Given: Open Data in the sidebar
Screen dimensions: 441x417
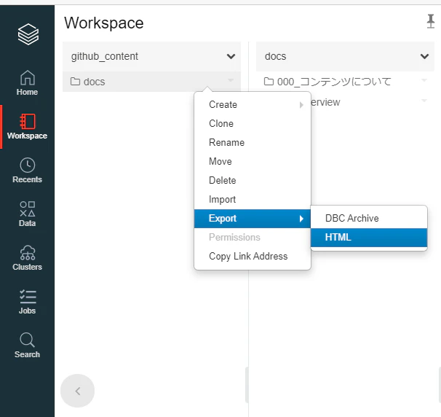Looking at the screenshot, I should click(x=27, y=214).
